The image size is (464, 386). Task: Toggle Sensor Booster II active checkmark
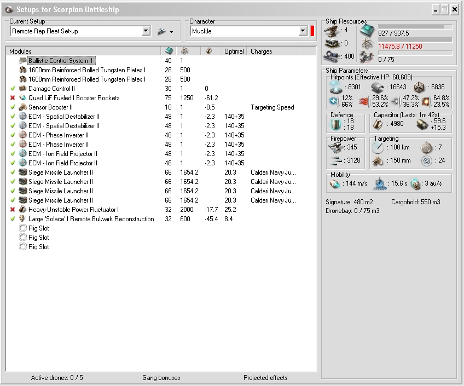pos(13,107)
